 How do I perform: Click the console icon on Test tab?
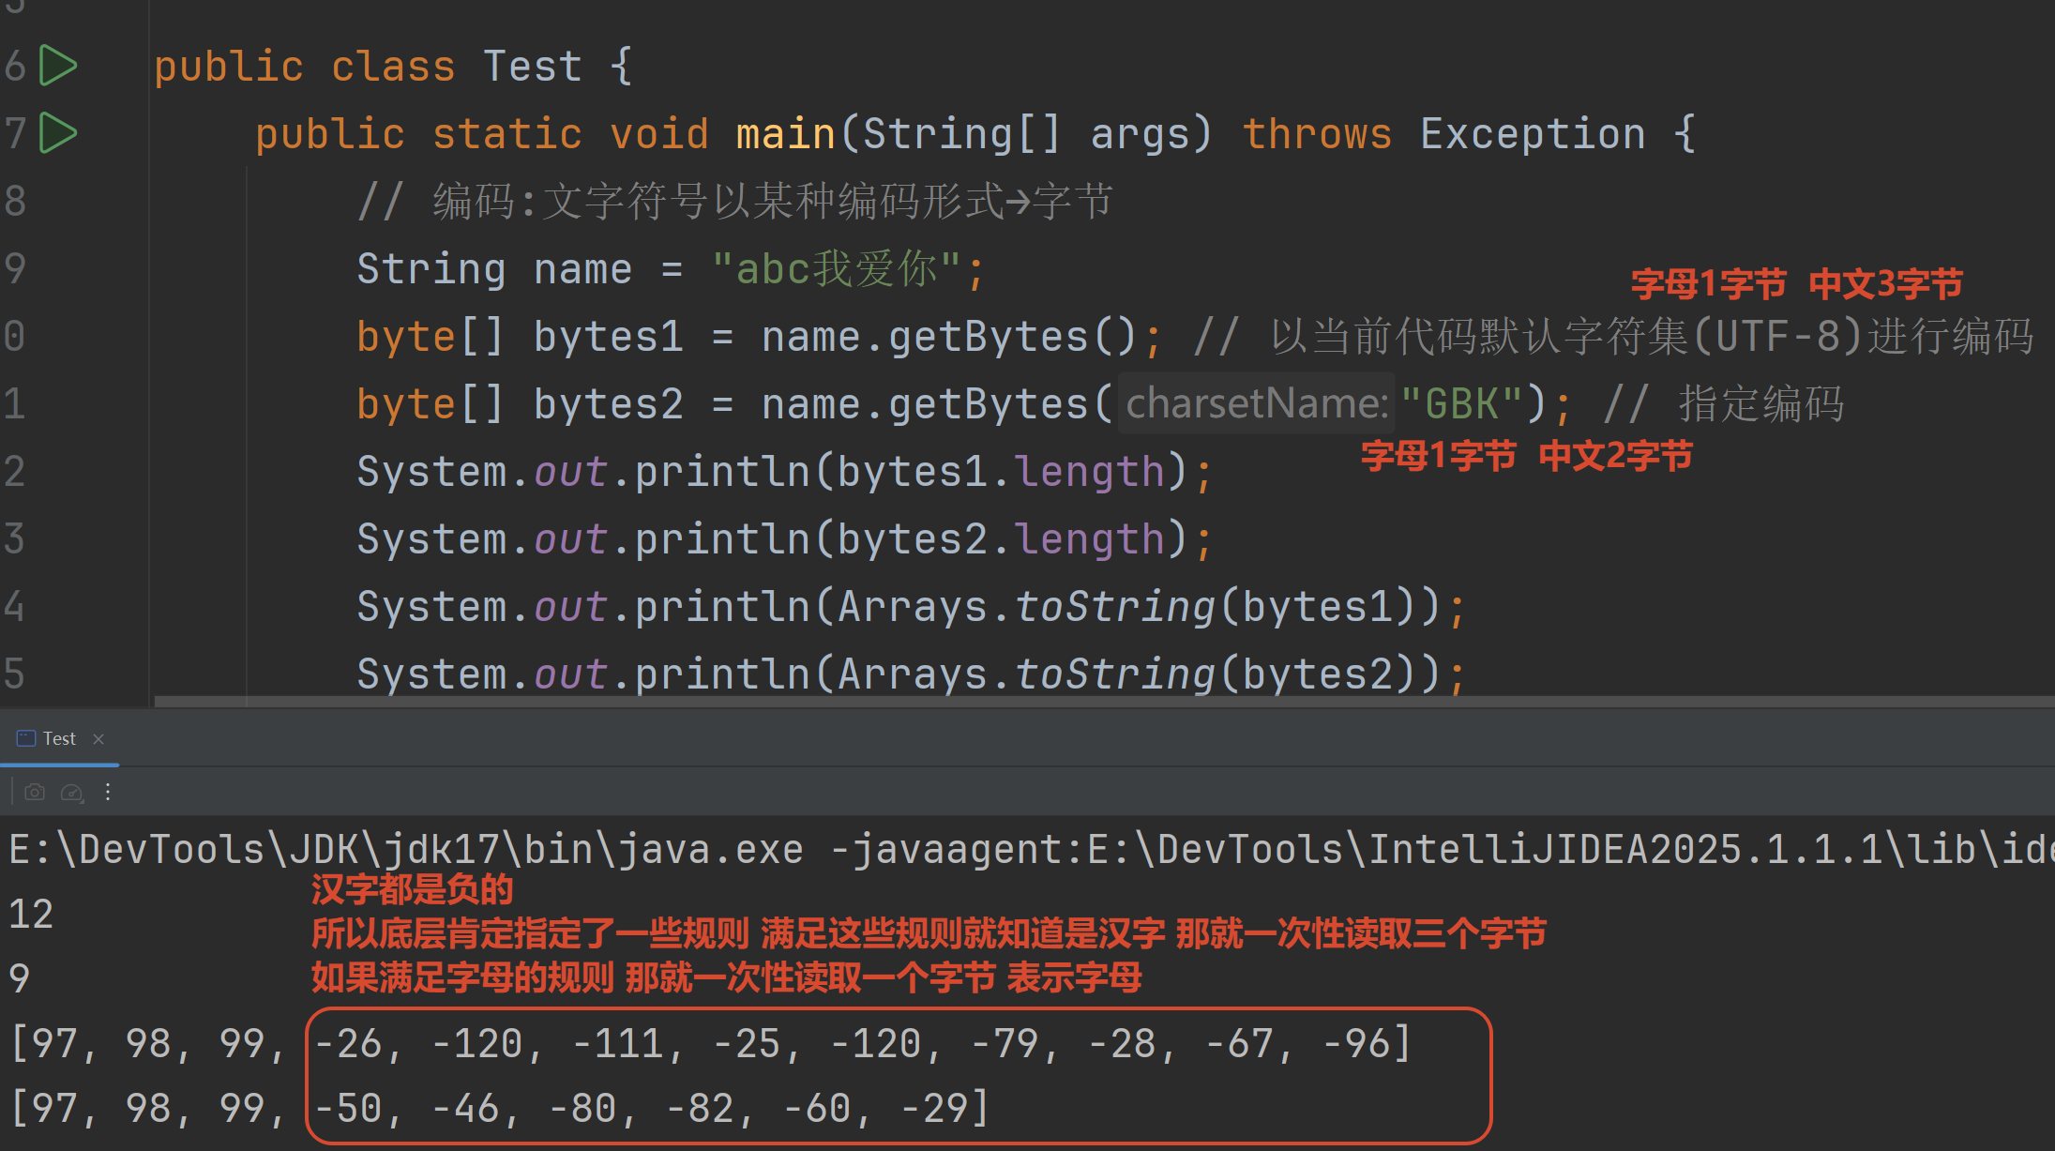point(26,738)
